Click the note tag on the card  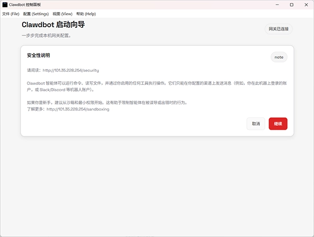pyautogui.click(x=279, y=57)
